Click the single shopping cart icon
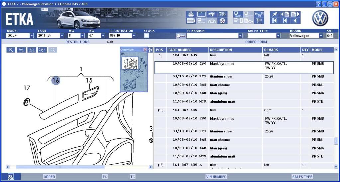 coord(259,21)
